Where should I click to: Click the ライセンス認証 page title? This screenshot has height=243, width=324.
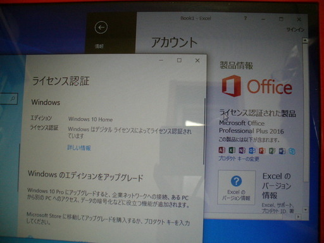click(61, 81)
